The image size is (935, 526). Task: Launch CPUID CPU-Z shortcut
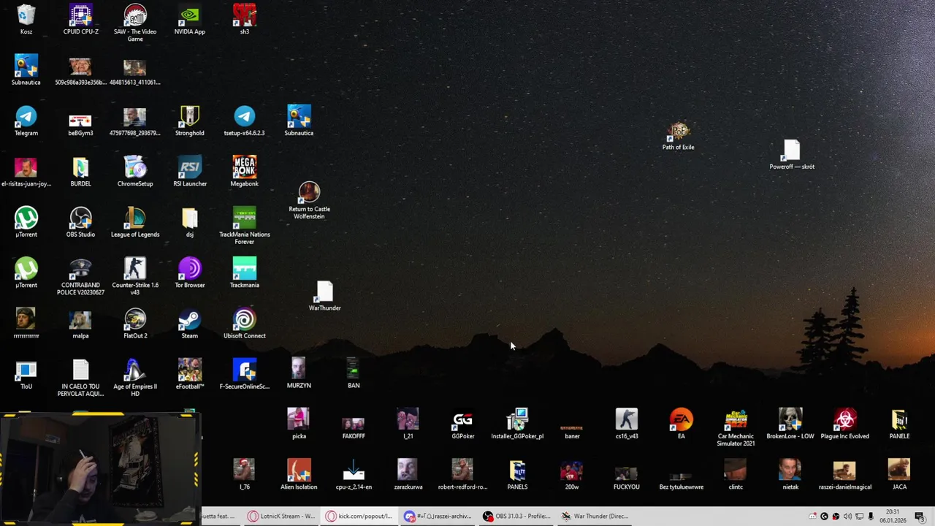[80, 19]
